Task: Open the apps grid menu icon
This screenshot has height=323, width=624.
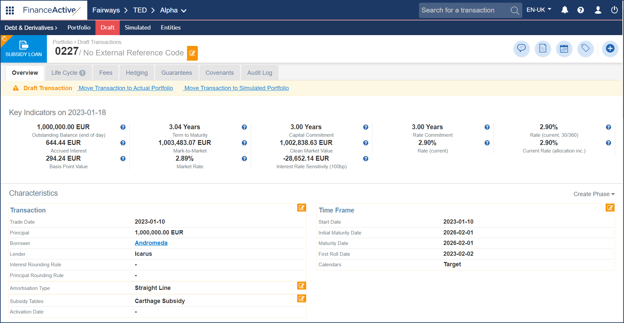Action: click(x=10, y=10)
